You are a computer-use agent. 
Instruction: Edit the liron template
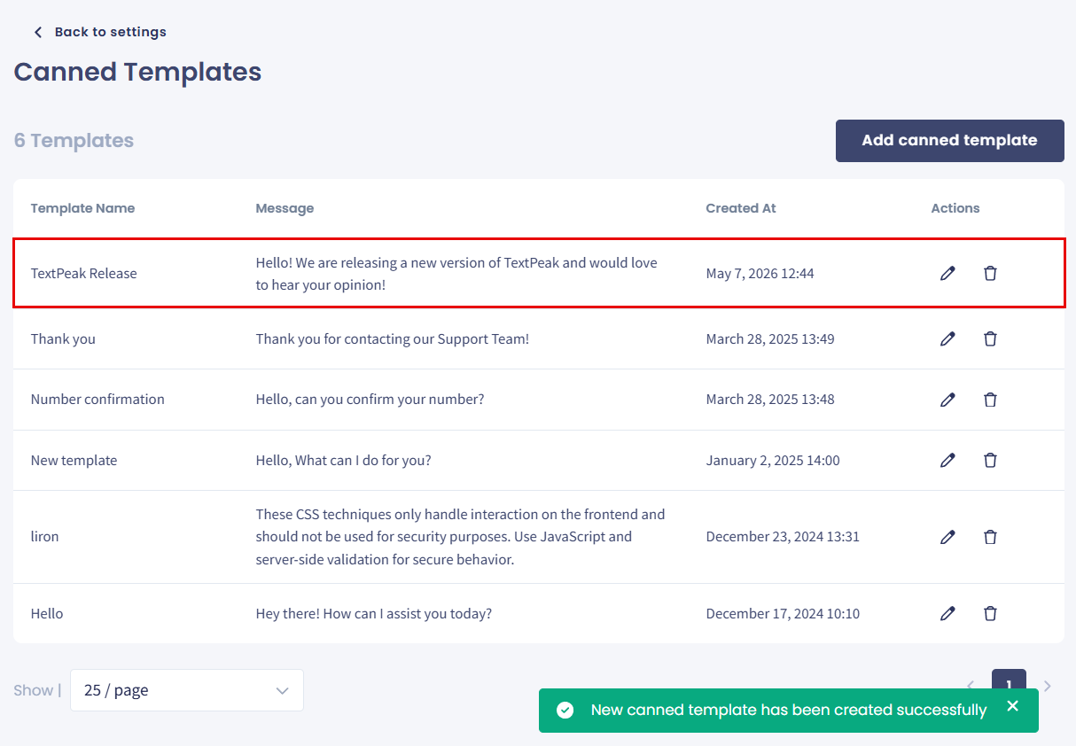click(x=947, y=537)
